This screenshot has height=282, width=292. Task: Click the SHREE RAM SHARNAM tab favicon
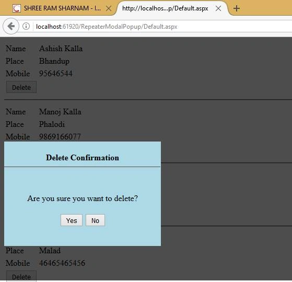[17, 8]
